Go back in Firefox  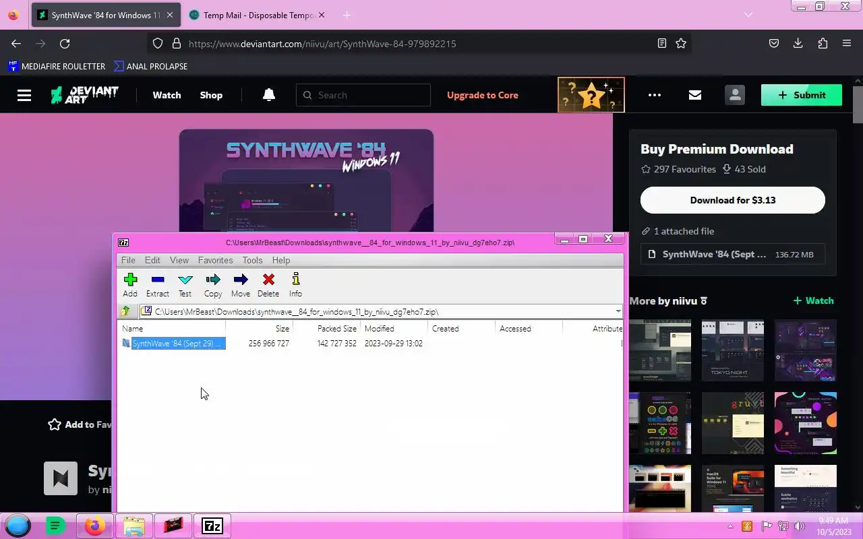tap(16, 43)
